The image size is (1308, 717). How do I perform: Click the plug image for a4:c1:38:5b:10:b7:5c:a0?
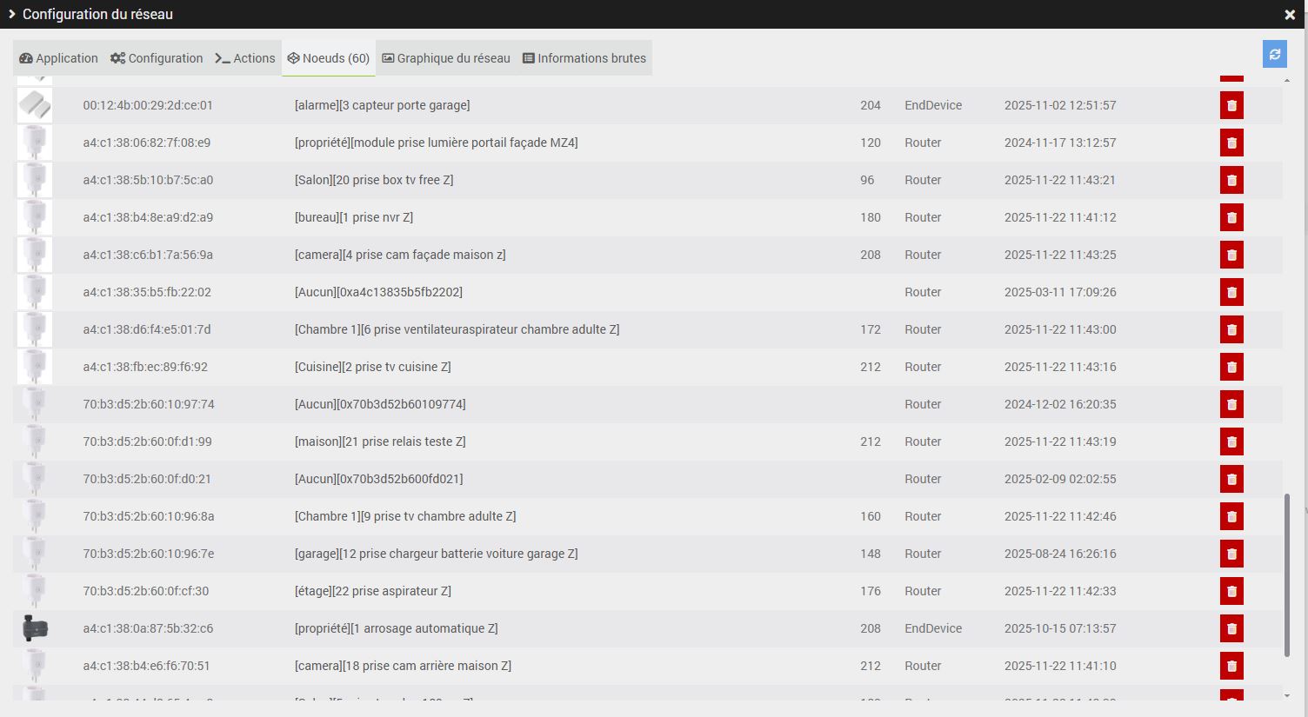click(x=35, y=180)
